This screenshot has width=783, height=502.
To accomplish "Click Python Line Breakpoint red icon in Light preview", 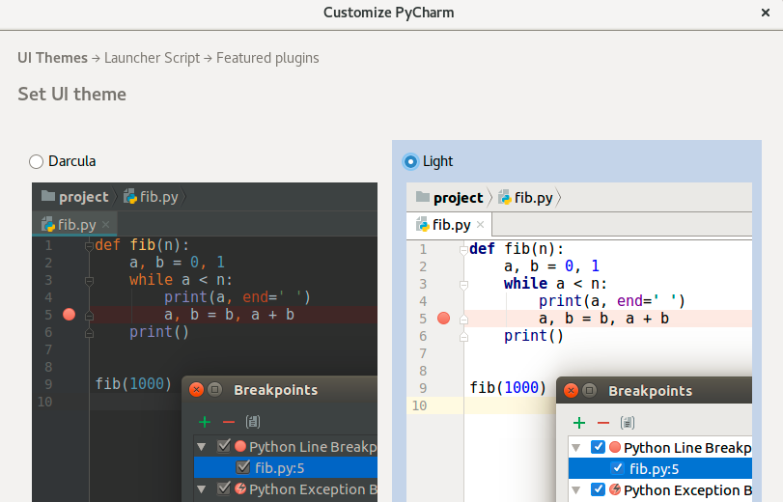I will click(615, 447).
